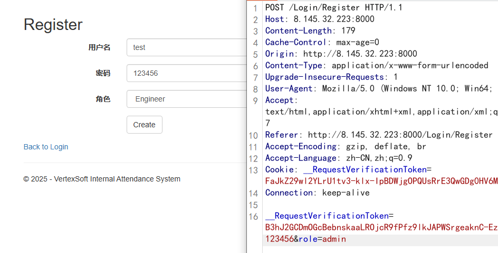Click the Content-Type header name
The height and width of the screenshot is (253, 498).
(x=294, y=65)
